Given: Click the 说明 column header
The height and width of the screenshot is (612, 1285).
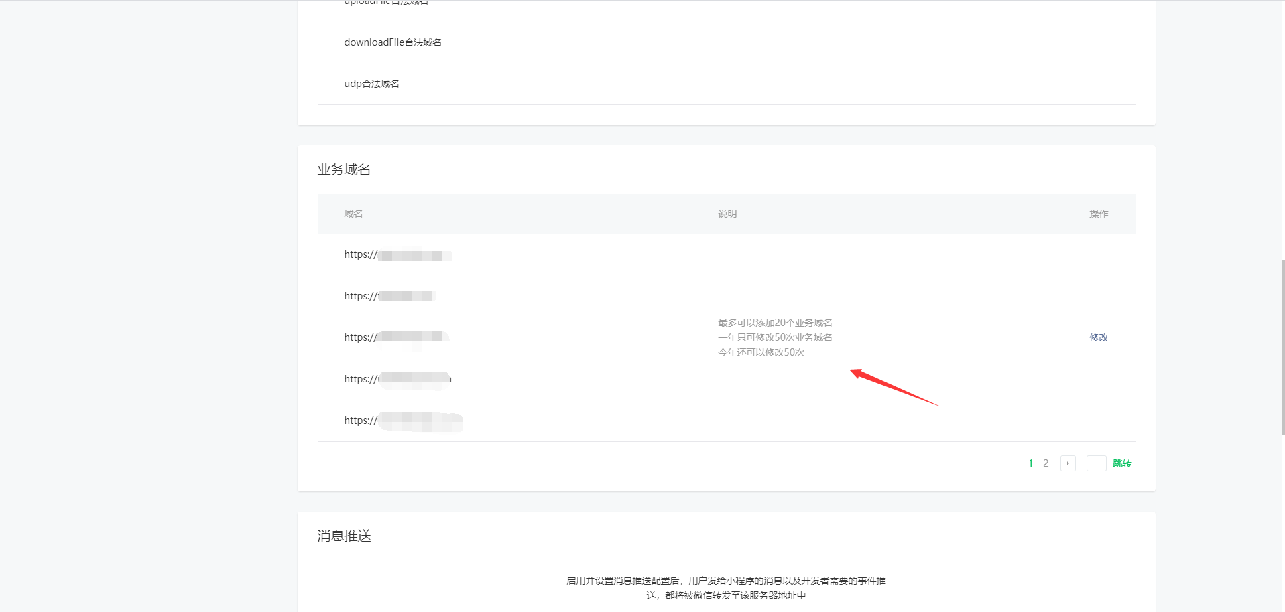Looking at the screenshot, I should pos(727,214).
